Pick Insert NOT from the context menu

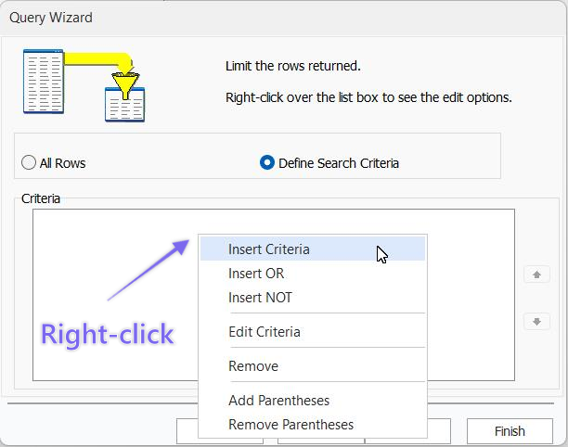coord(260,298)
